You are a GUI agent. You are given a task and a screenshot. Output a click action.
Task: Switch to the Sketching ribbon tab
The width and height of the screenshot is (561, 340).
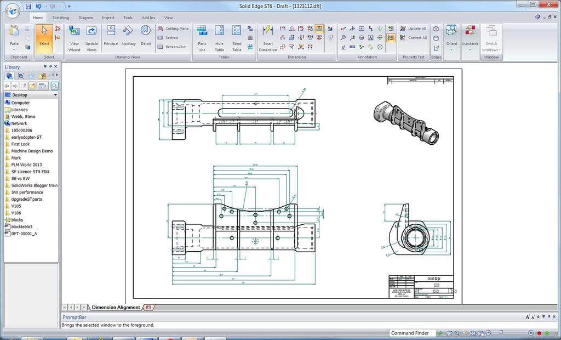click(61, 17)
